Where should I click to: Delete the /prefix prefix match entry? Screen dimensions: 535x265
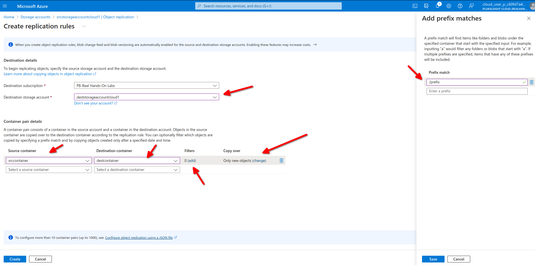click(x=531, y=82)
